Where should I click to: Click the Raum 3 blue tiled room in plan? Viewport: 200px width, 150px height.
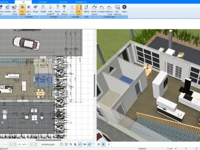[43, 80]
